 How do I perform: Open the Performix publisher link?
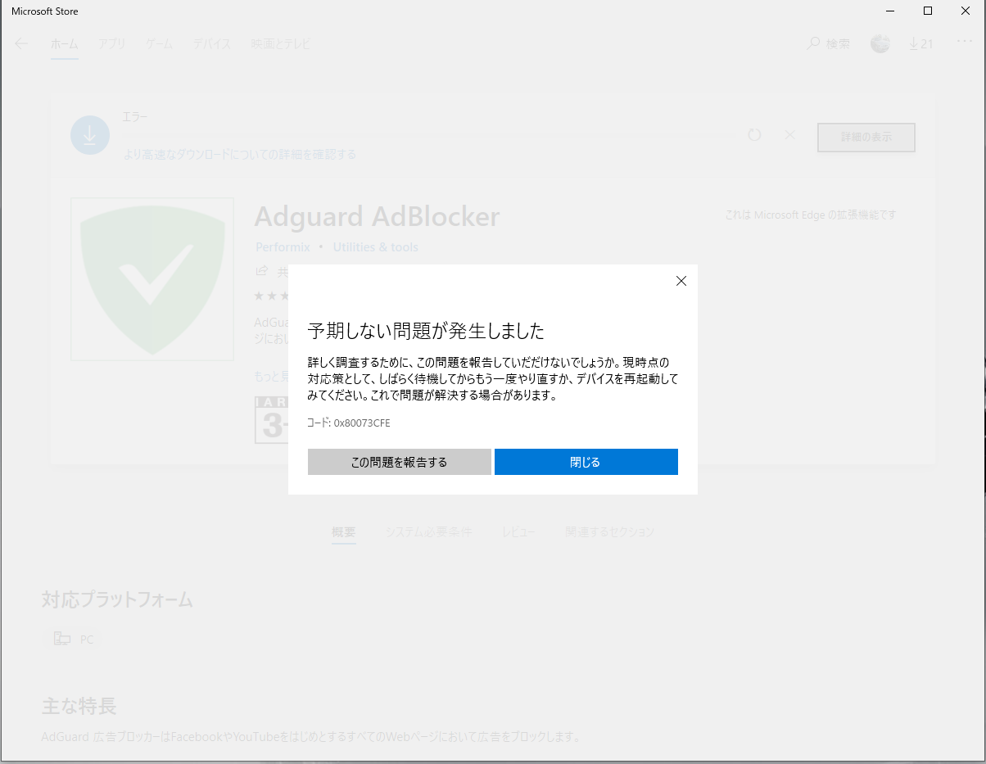pyautogui.click(x=283, y=247)
